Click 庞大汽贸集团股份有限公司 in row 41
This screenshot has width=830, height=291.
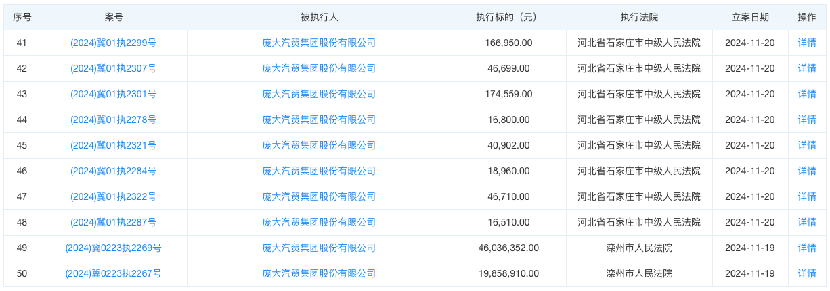point(319,43)
